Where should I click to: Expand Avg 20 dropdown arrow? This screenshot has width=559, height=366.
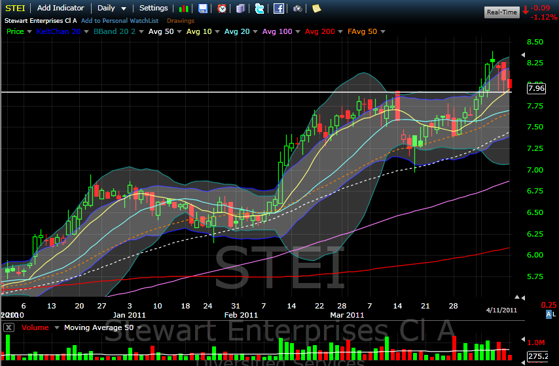(255, 31)
